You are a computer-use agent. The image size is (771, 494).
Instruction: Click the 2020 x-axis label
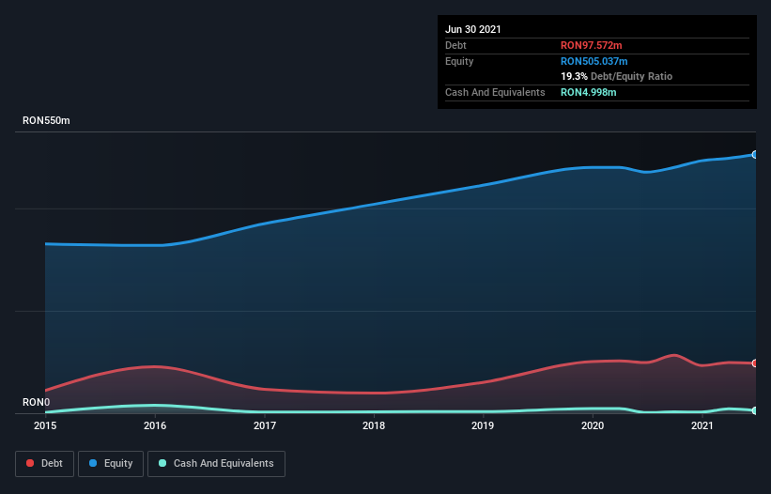(x=593, y=425)
